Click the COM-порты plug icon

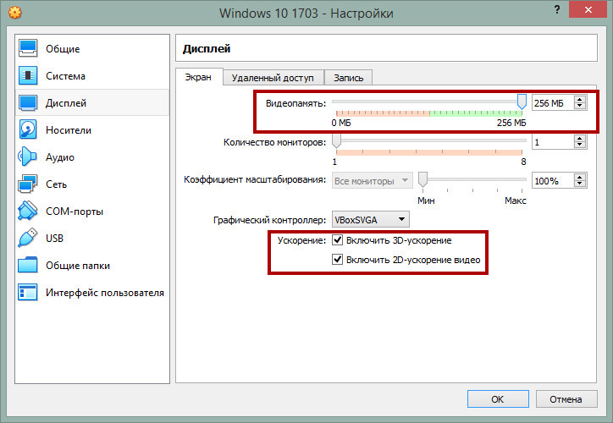pyautogui.click(x=28, y=211)
